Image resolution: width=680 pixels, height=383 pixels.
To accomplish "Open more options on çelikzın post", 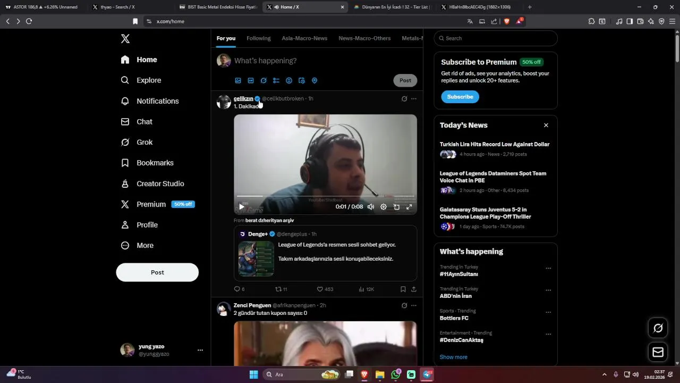I will click(x=414, y=98).
